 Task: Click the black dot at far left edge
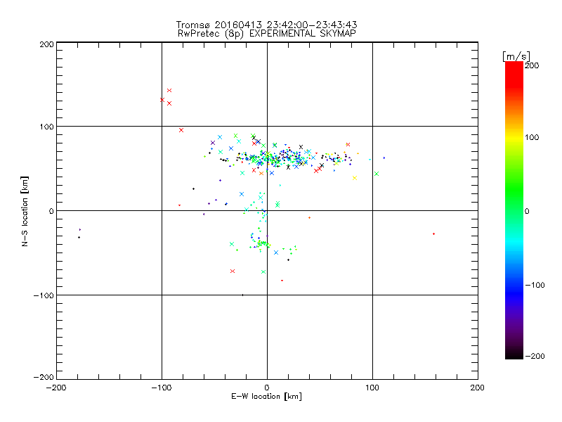[79, 238]
